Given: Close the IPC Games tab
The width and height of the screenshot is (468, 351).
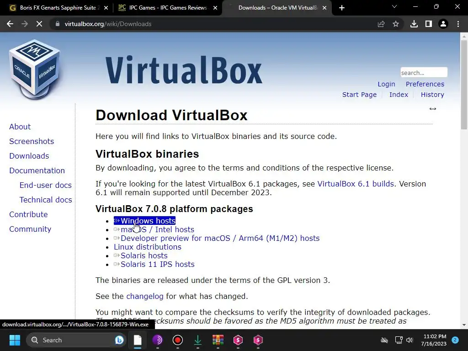Looking at the screenshot, I should click(x=215, y=8).
